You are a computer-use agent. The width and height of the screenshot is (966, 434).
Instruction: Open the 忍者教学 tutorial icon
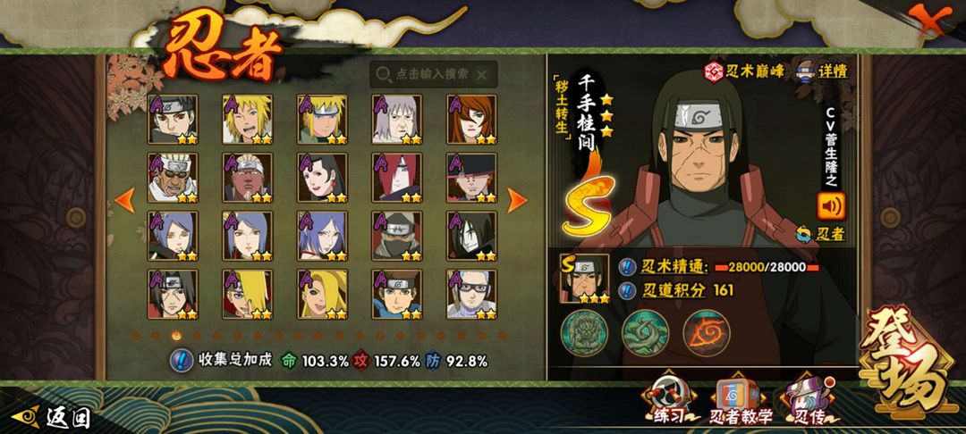click(740, 401)
